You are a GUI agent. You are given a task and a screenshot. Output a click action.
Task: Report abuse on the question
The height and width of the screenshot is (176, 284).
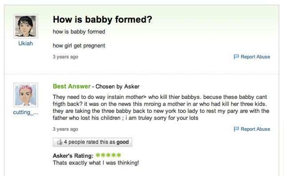tap(255, 57)
